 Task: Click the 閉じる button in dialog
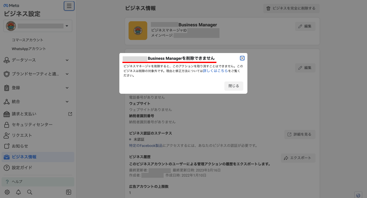(x=234, y=86)
